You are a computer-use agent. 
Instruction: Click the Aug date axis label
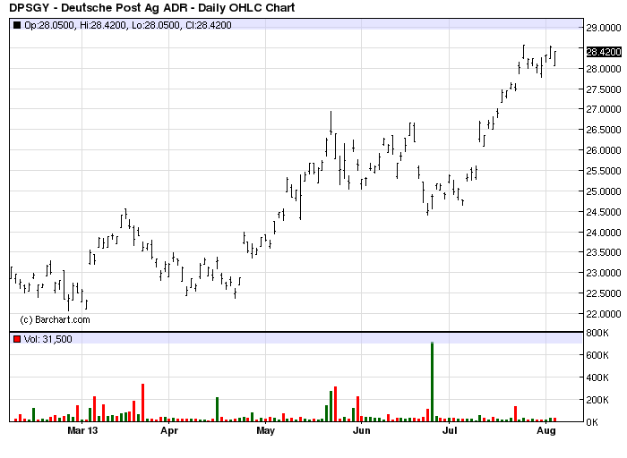click(x=546, y=431)
